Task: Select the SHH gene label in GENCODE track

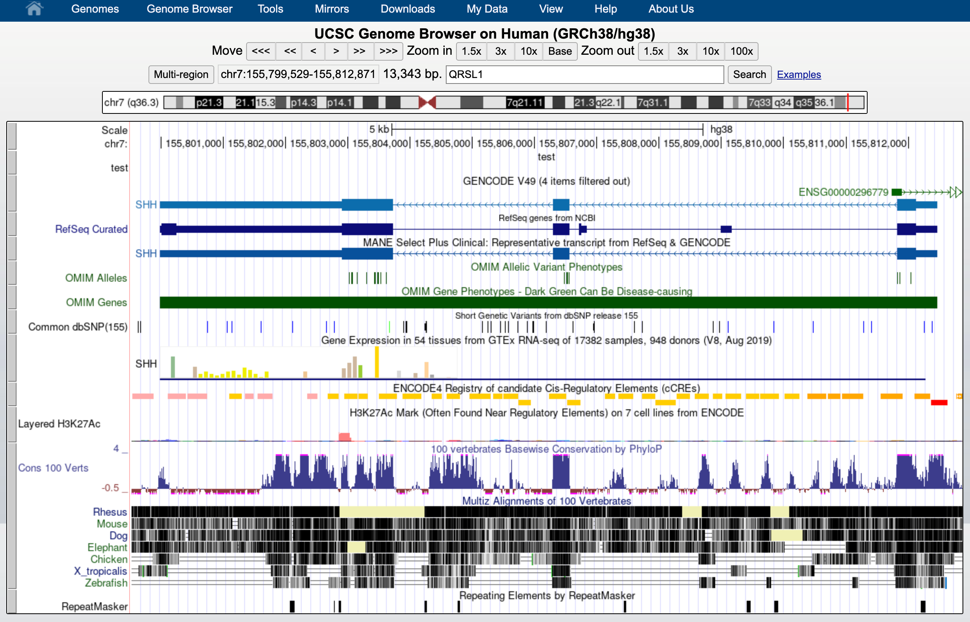Action: pos(146,204)
